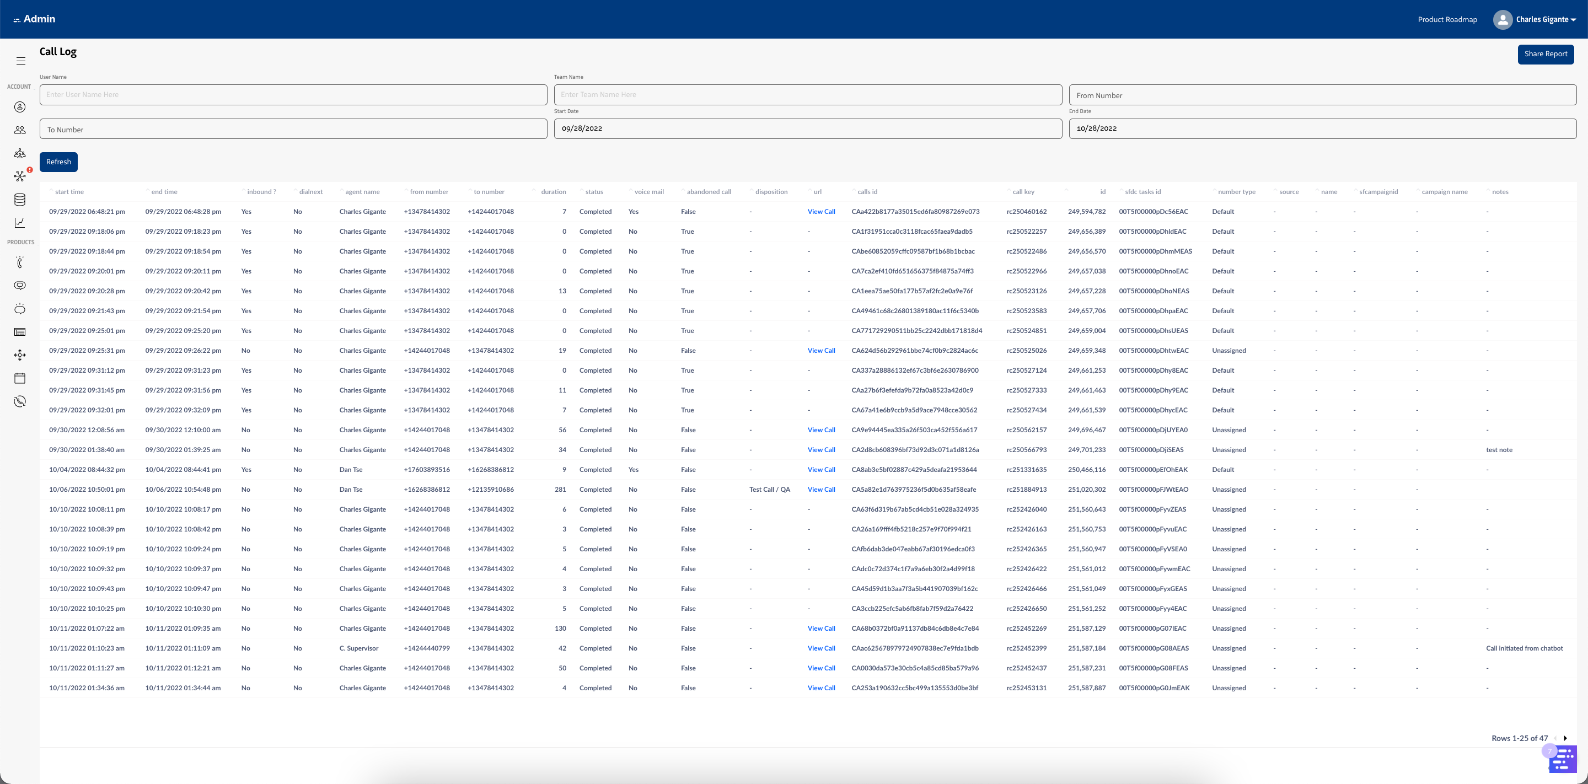Click the user profile sidebar icon

[x=20, y=108]
